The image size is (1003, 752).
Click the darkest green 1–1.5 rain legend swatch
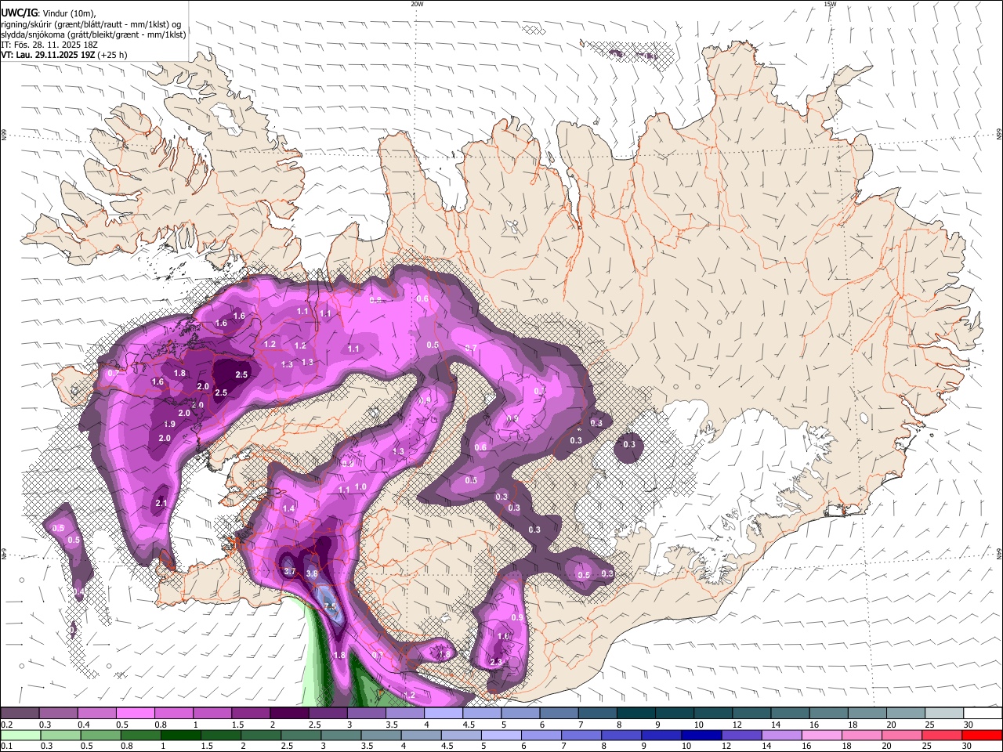click(x=181, y=736)
